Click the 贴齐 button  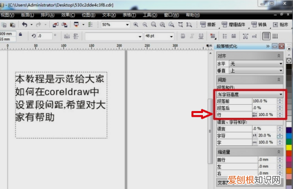(280, 25)
